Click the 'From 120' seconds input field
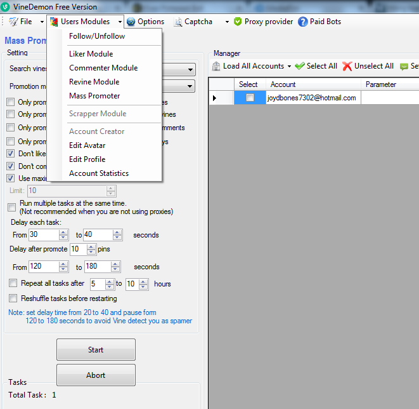This screenshot has height=409, width=419. pyautogui.click(x=49, y=267)
